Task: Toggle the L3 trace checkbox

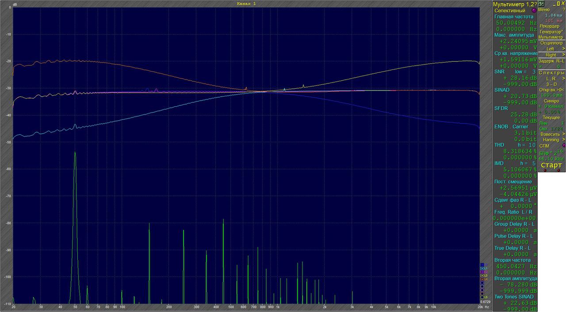Action: pyautogui.click(x=482, y=275)
